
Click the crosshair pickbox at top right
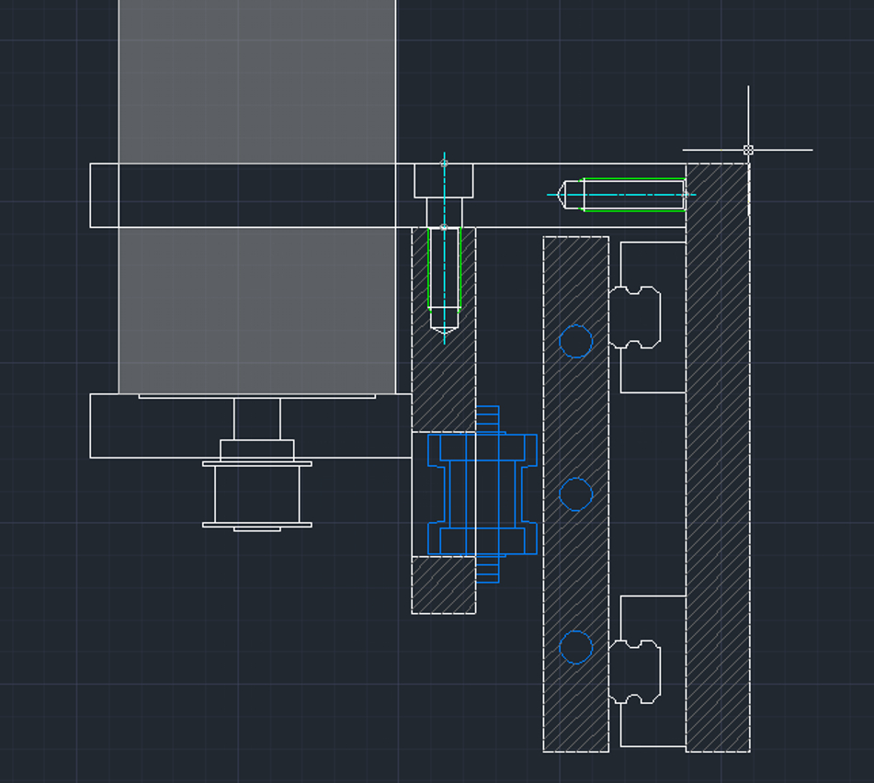pyautogui.click(x=748, y=150)
